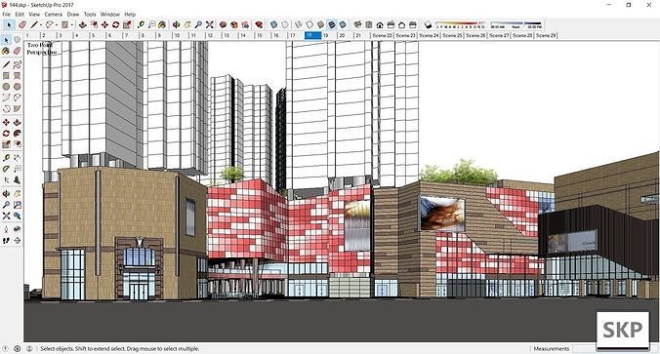Toggle Show/Hide Shadows button
The height and width of the screenshot is (354, 660).
point(428,24)
